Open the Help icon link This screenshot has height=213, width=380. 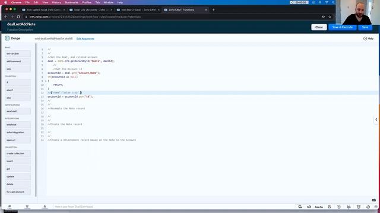(368, 38)
